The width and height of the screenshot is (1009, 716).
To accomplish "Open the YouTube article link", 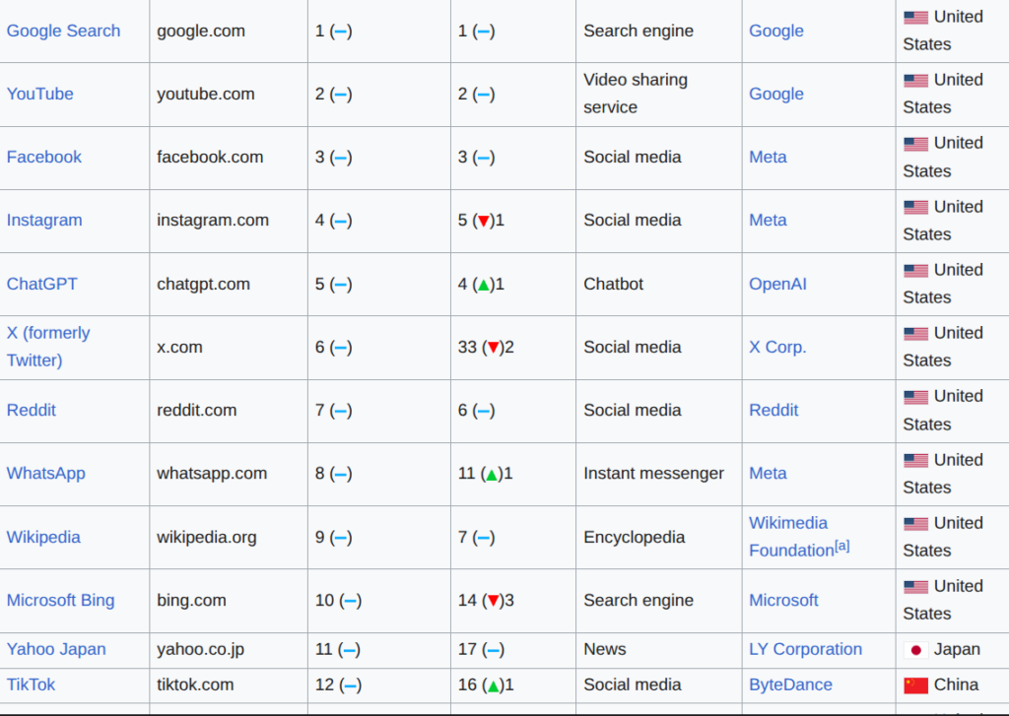I will pyautogui.click(x=39, y=94).
